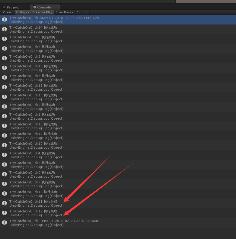Click the log icon beside TryCatchOnClick8 entry
This screenshot has height=239, width=236.
click(x=4, y=39)
